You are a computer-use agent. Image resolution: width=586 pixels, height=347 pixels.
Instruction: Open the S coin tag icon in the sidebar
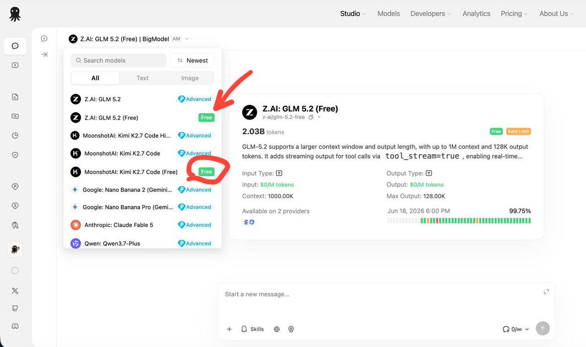pyautogui.click(x=15, y=206)
